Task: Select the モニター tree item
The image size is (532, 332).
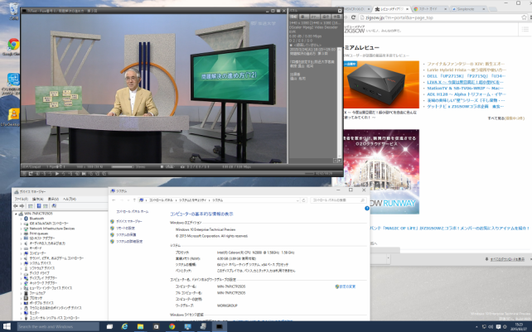Action: tap(34, 313)
